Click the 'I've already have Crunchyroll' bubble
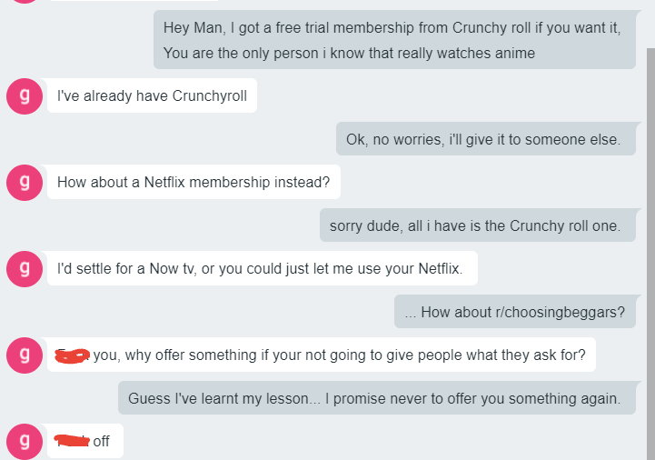Image resolution: width=655 pixels, height=460 pixels. (152, 95)
